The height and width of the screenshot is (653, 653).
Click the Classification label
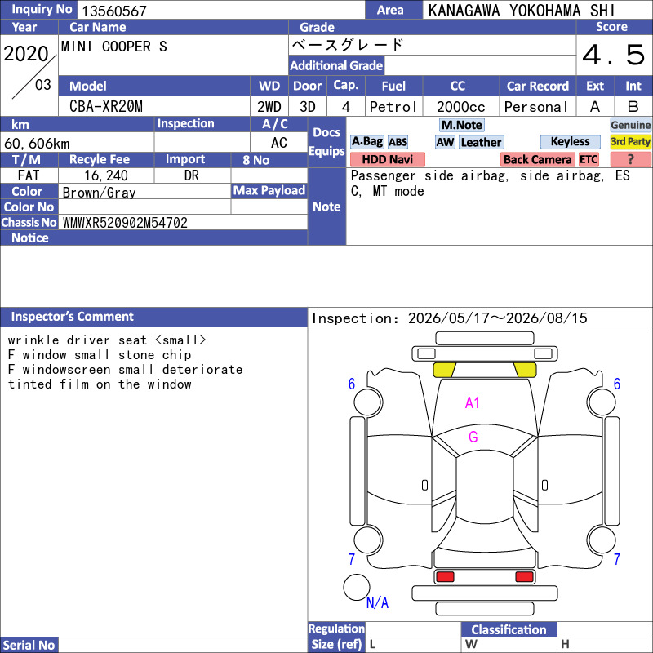pos(509,629)
